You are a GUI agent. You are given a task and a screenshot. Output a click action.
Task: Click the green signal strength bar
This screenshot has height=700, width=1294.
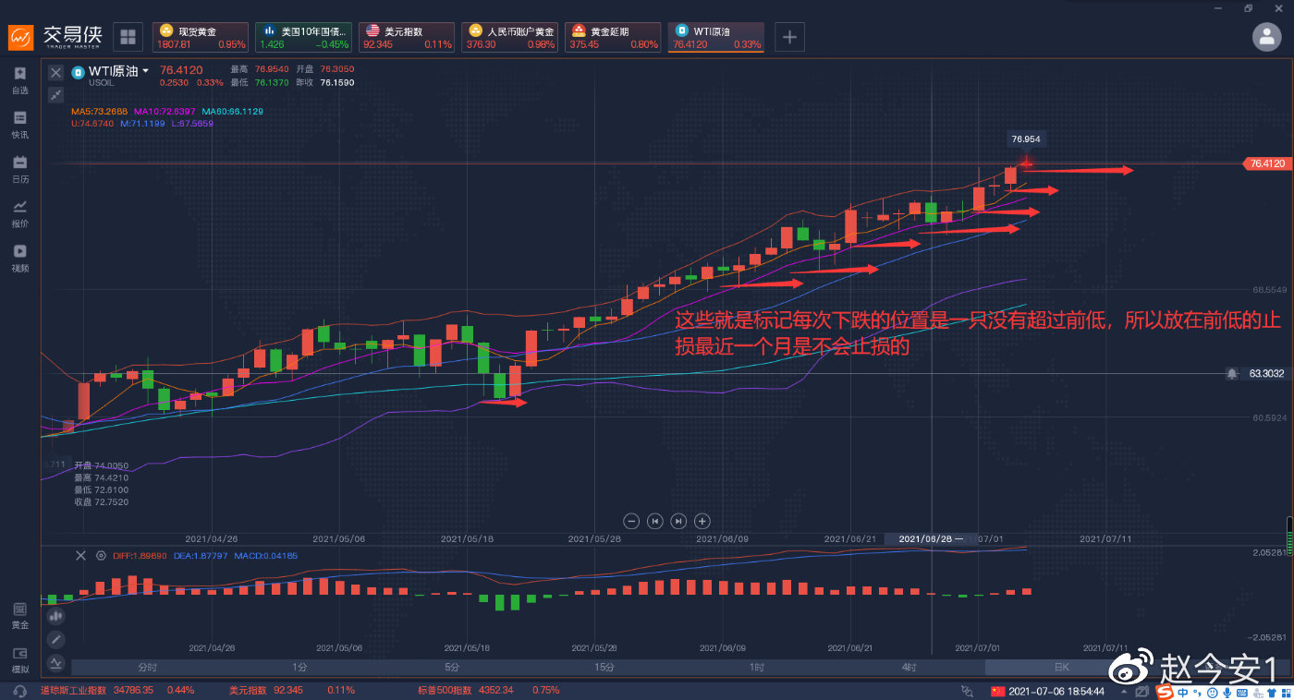point(1289,536)
